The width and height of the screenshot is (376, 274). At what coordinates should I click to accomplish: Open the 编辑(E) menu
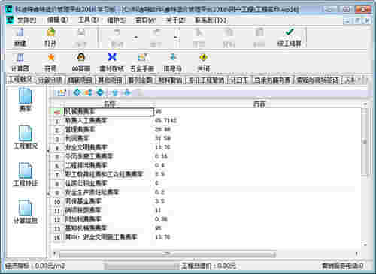(x=57, y=20)
